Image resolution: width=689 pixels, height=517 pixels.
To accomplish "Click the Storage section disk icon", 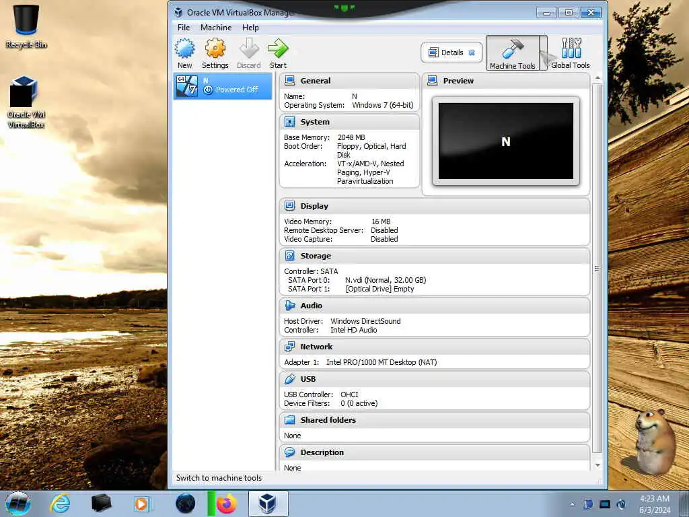I will (x=289, y=256).
